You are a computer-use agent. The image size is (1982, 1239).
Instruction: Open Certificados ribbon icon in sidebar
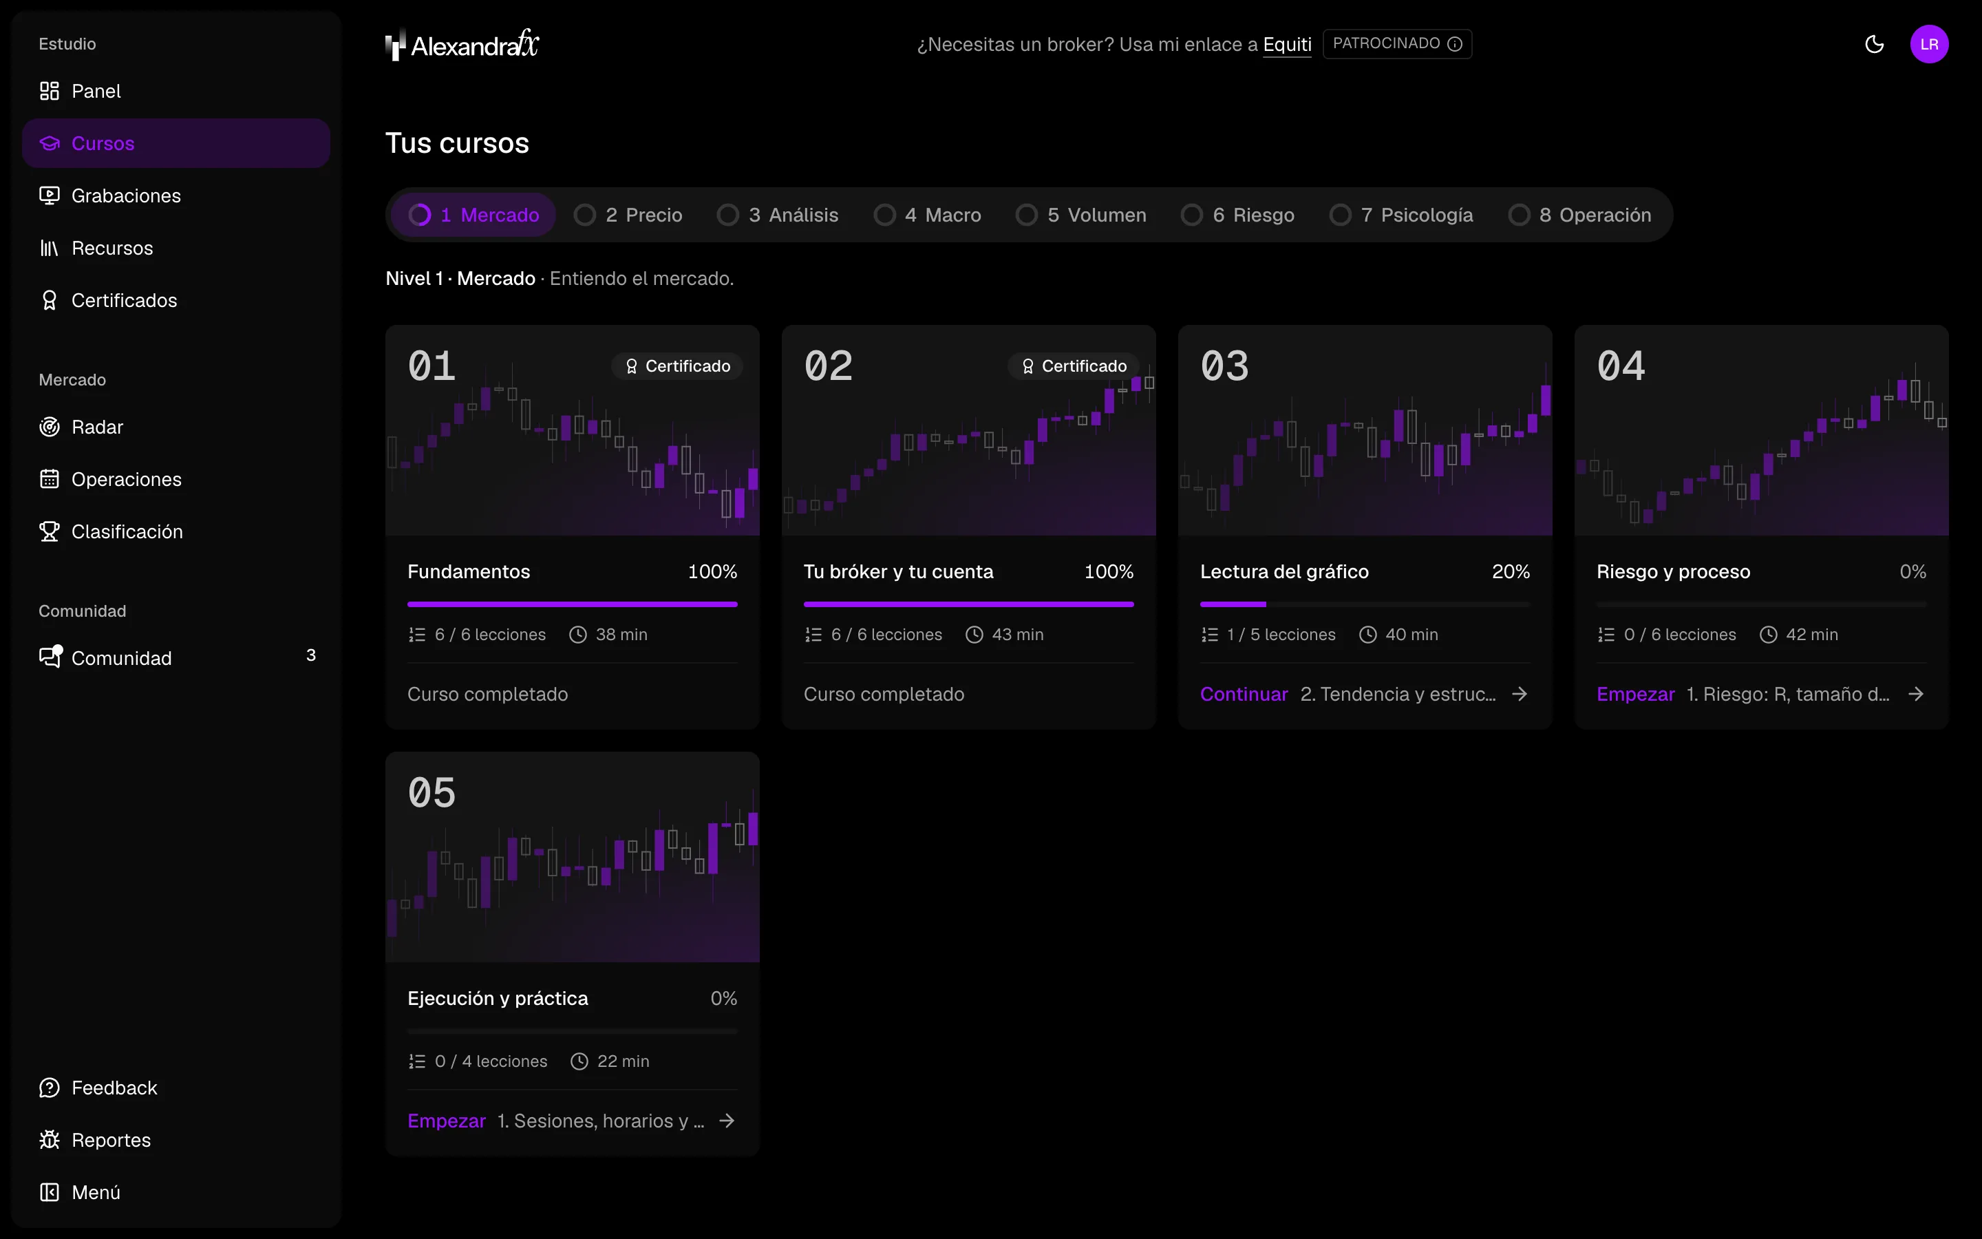pos(49,301)
